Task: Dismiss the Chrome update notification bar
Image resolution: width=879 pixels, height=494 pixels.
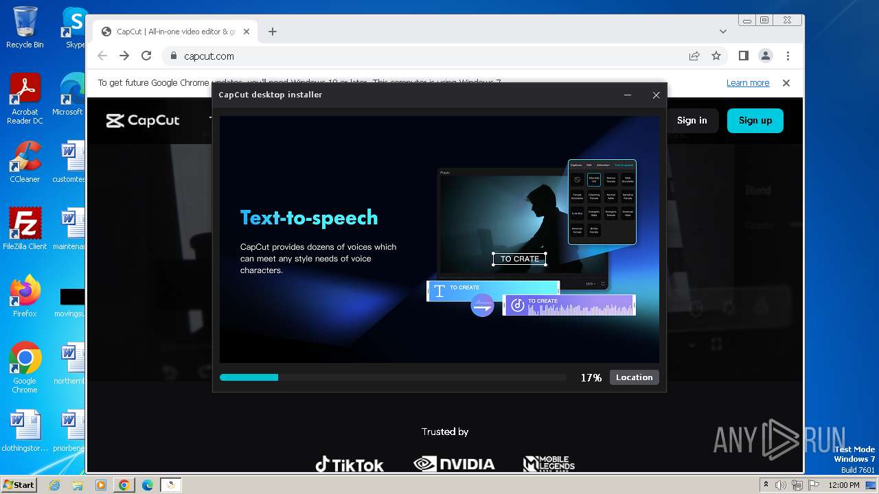Action: click(786, 82)
